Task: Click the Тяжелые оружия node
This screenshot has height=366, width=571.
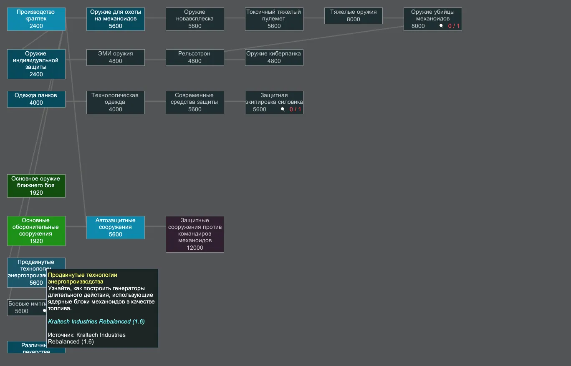Action: tap(353, 15)
